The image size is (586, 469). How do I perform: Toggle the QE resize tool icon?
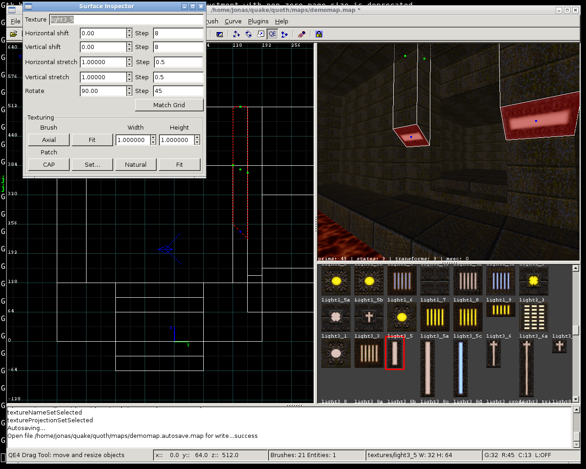click(272, 34)
